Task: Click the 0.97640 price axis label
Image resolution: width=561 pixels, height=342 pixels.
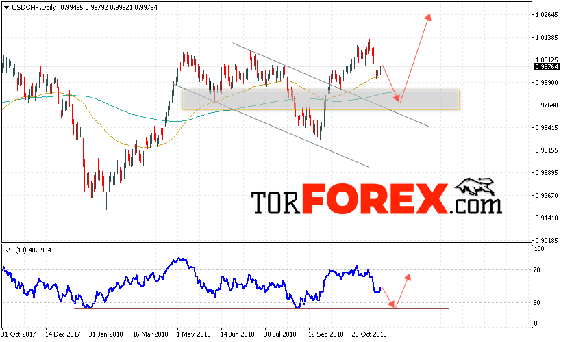Action: 547,105
